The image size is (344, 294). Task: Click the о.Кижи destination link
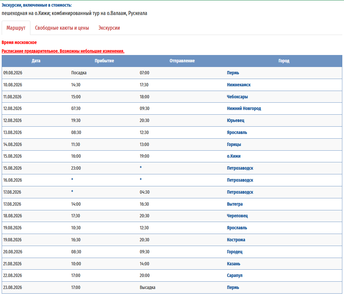(234, 156)
